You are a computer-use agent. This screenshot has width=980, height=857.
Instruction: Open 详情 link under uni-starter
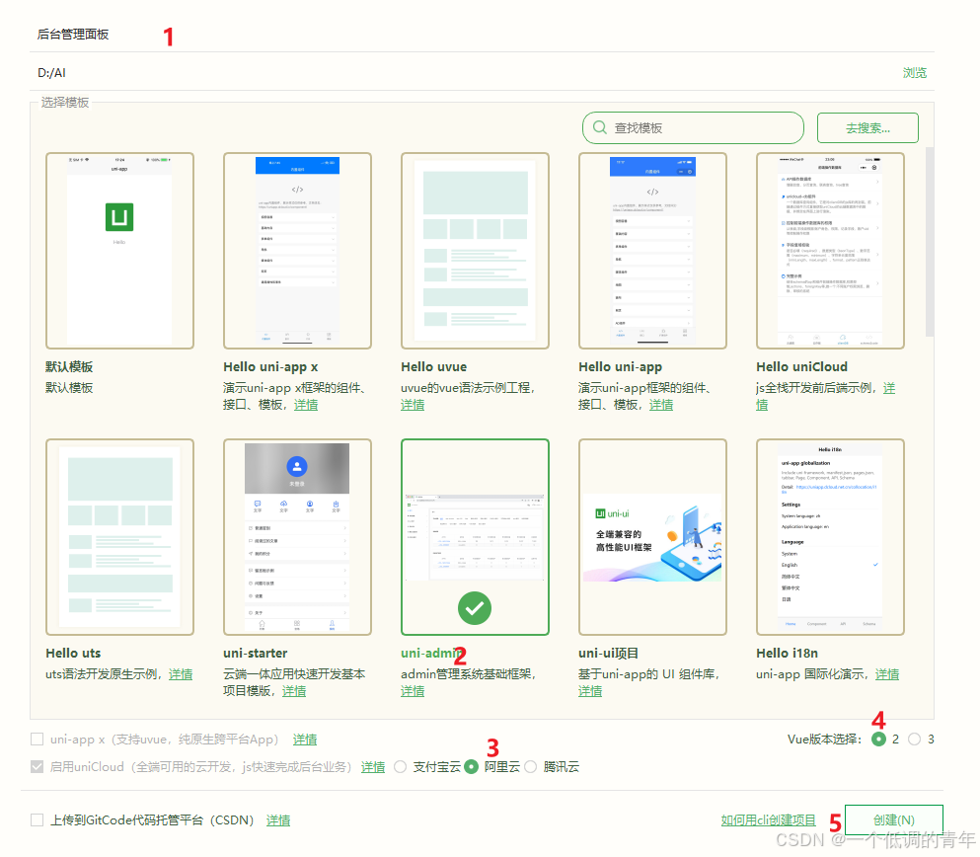click(294, 691)
